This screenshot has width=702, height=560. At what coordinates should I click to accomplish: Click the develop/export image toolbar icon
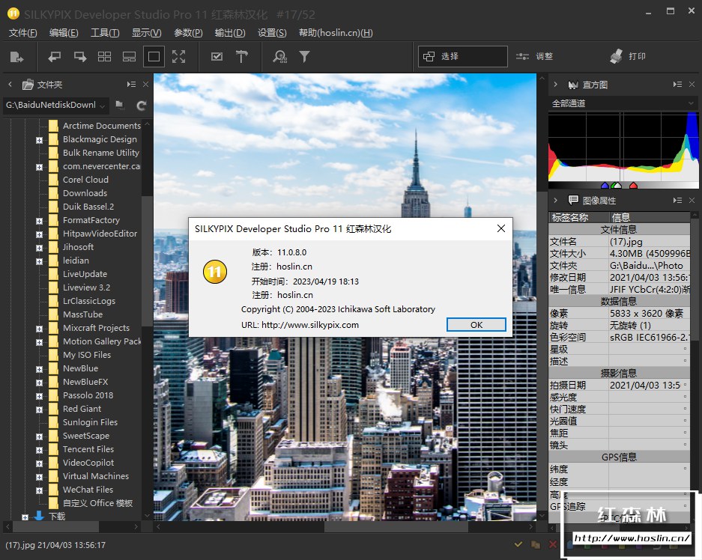tap(16, 57)
